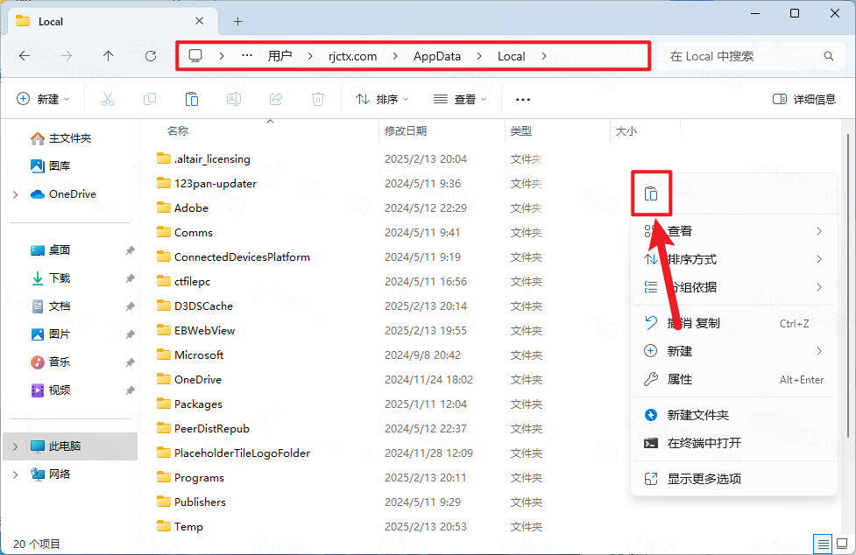Viewport: 856px width, 555px height.
Task: Open the toolbar See more ellipsis
Action: 522,99
